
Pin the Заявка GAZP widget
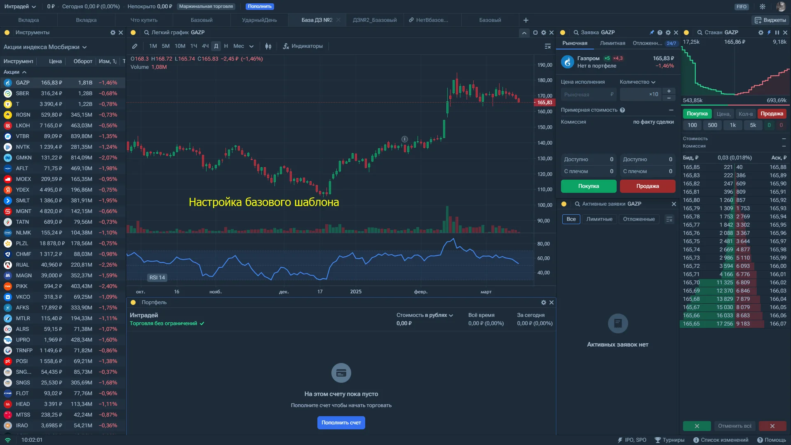[652, 33]
